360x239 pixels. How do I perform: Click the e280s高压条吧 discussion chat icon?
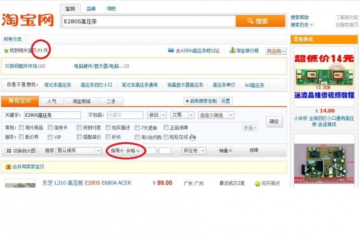pos(171,51)
